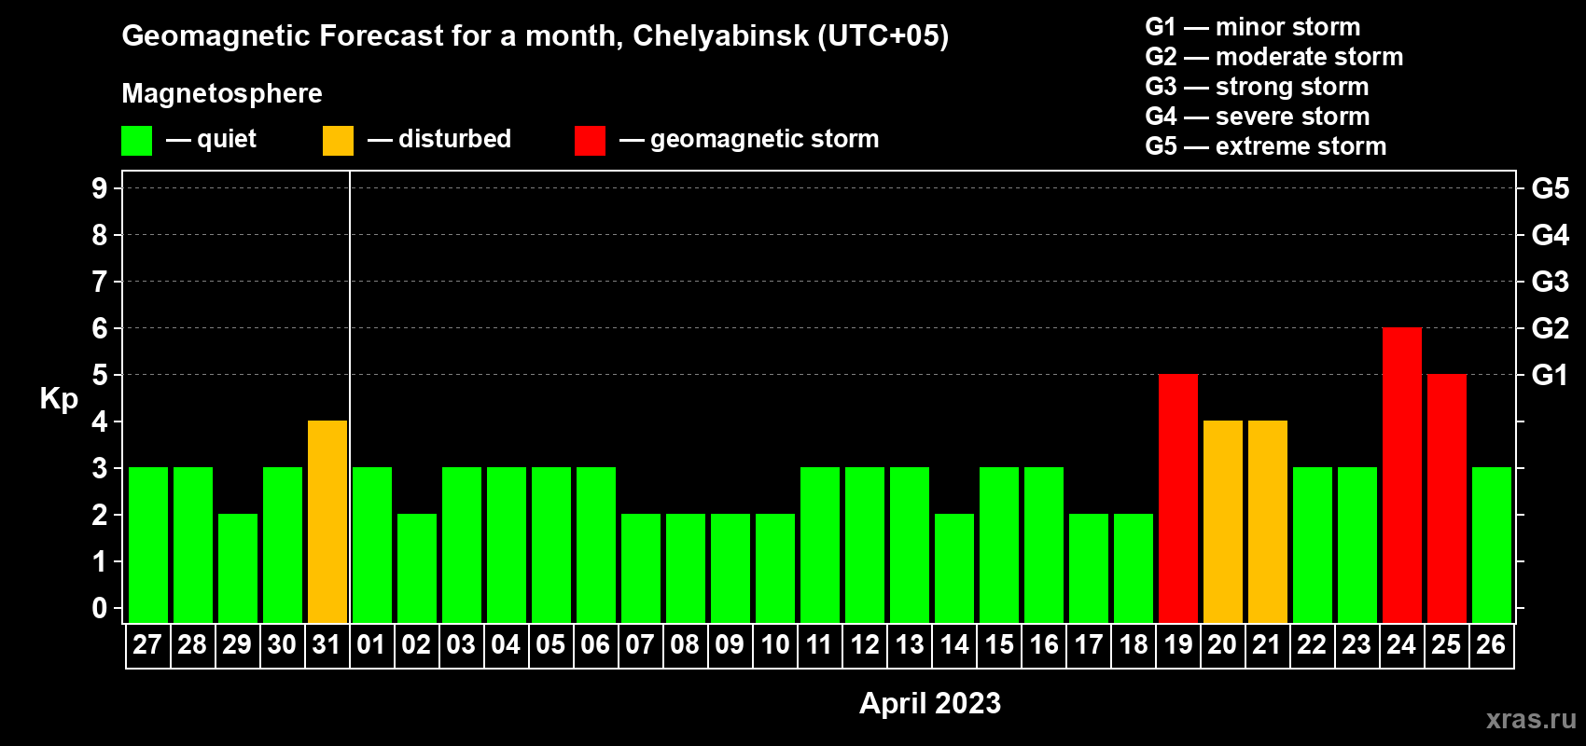Screen dimensions: 1586x746
Task: Click the green bar above date 26
Action: pos(1492,546)
